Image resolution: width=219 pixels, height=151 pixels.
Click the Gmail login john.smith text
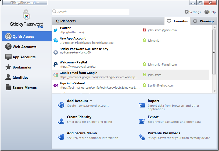point(155,75)
